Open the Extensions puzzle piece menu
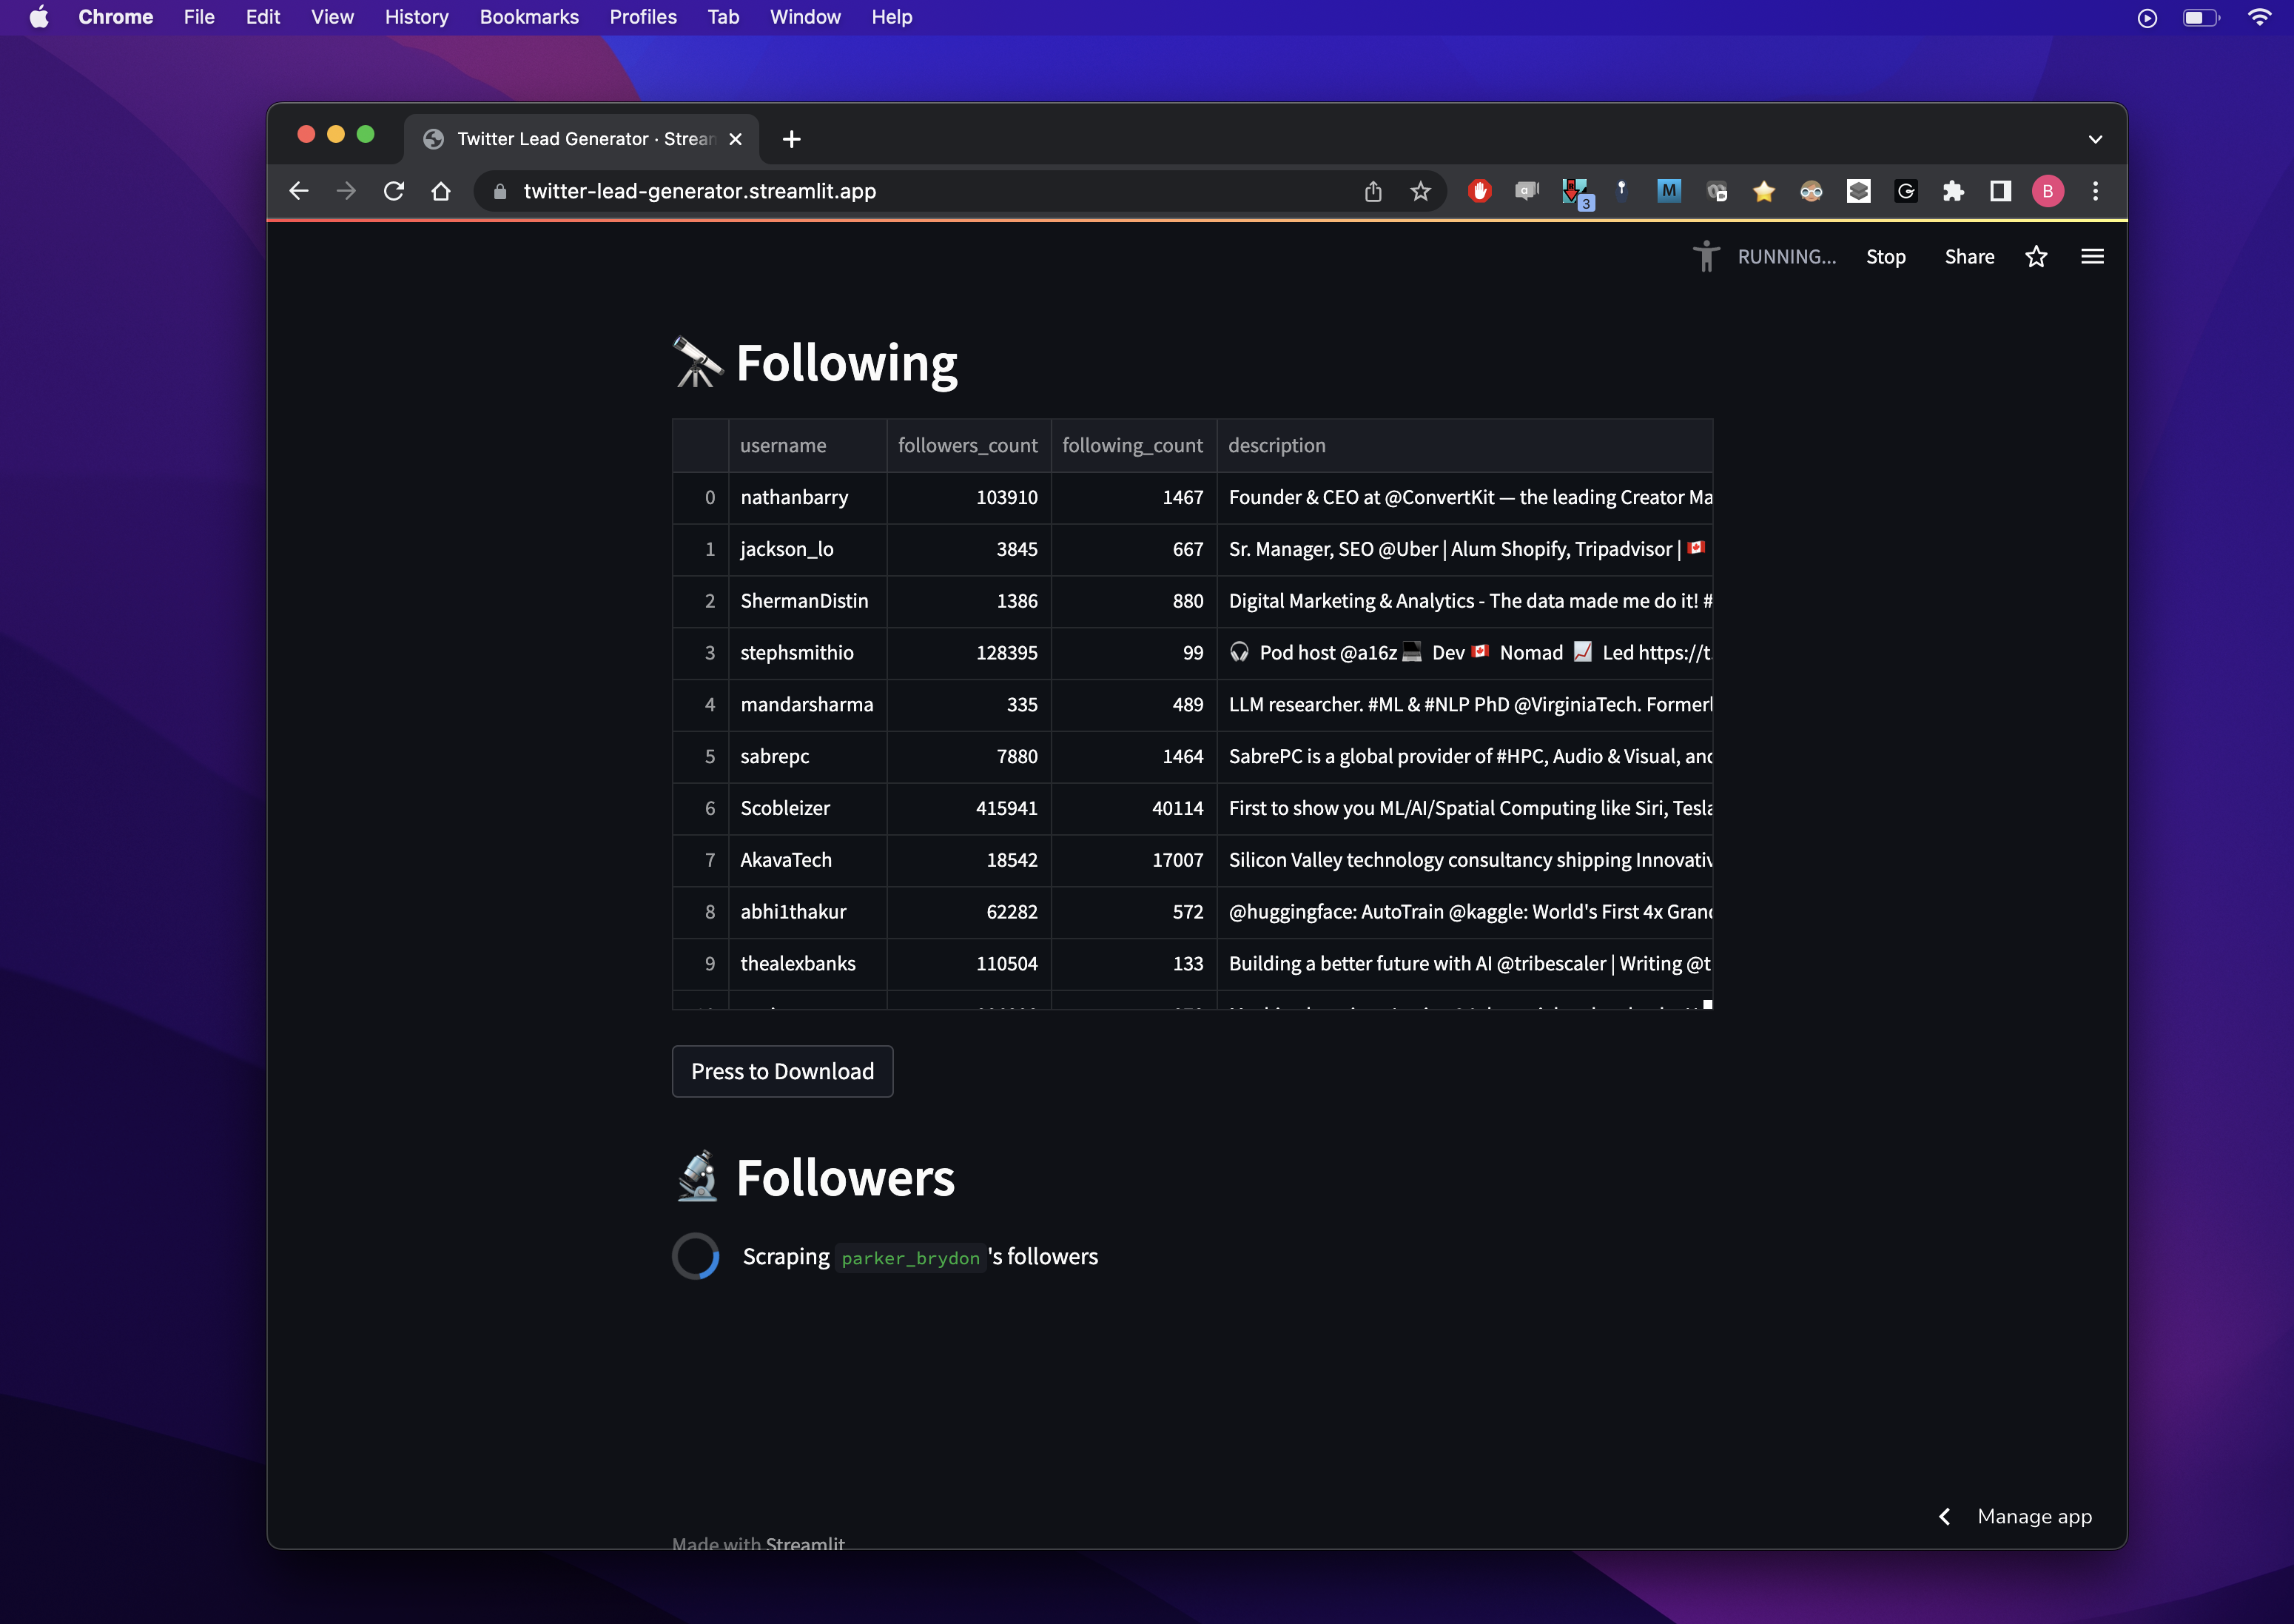Screen dimensions: 2294x1624 click(x=1952, y=191)
